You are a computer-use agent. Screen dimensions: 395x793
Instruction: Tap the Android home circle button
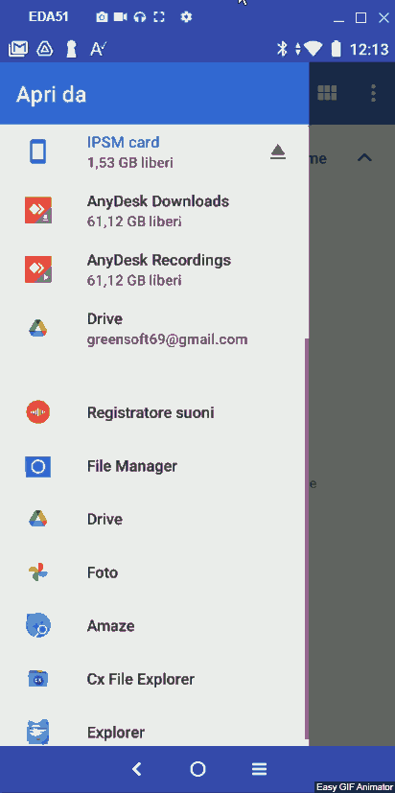tap(197, 769)
